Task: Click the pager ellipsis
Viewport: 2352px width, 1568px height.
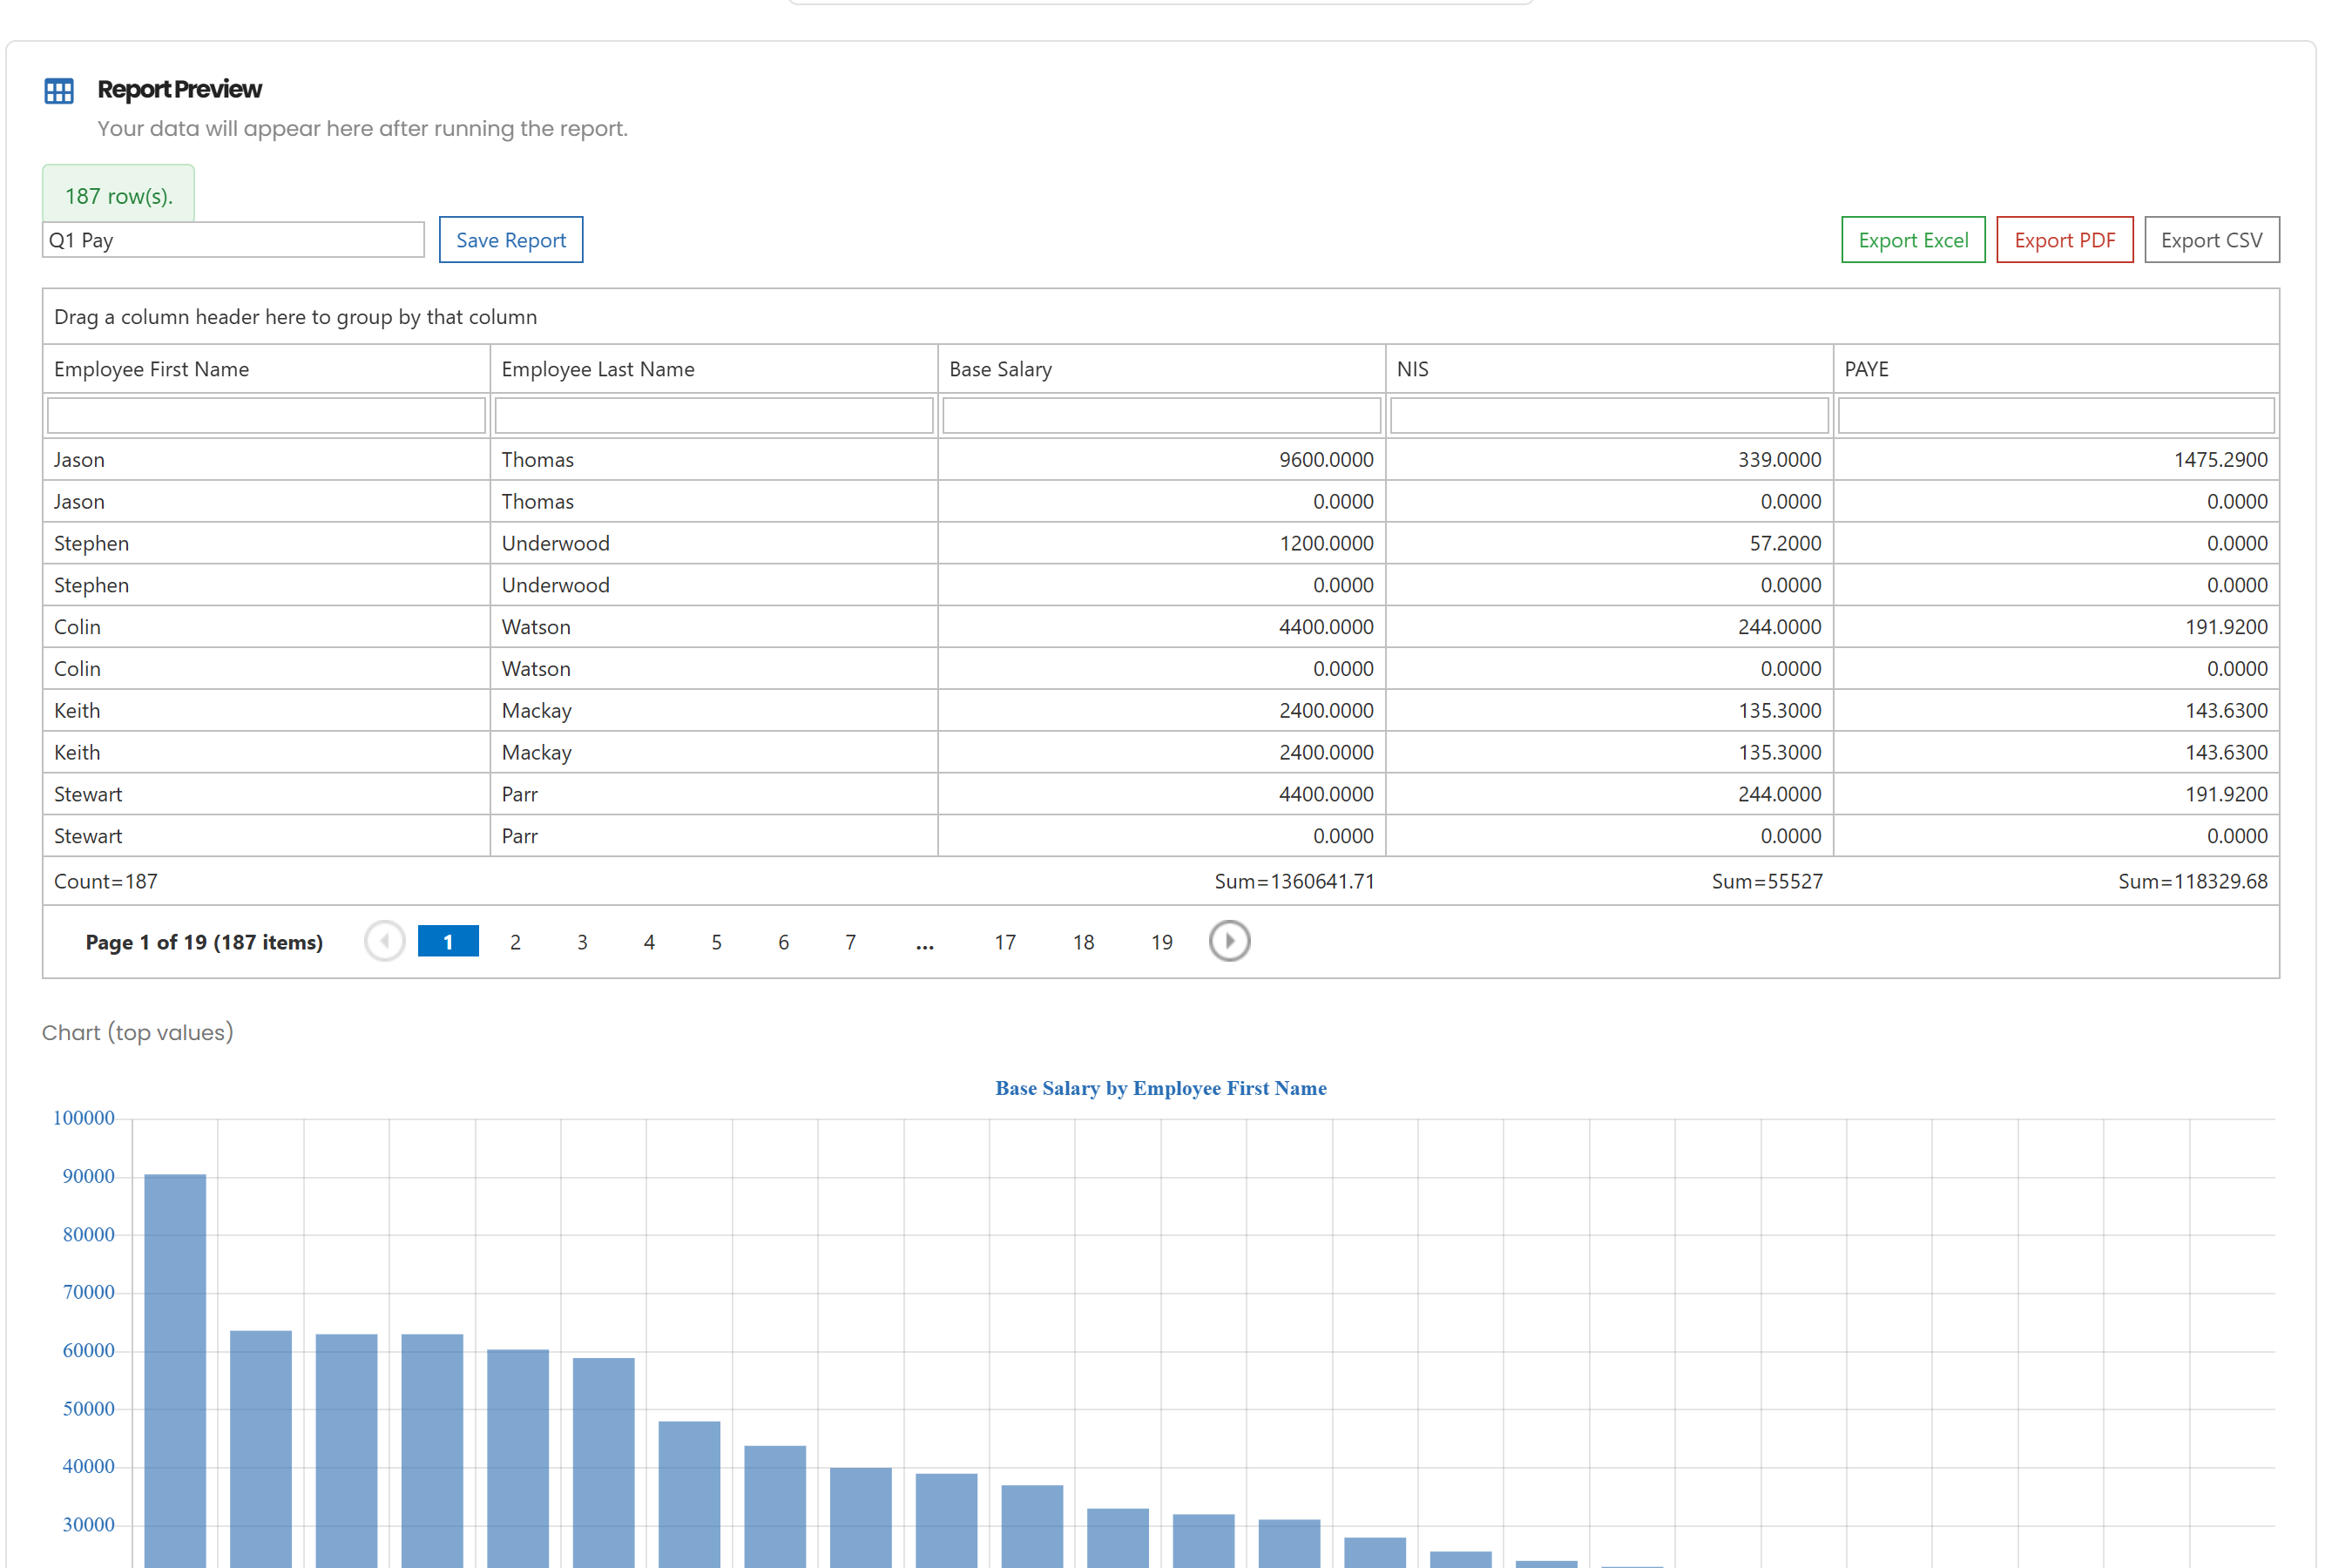Action: click(925, 942)
